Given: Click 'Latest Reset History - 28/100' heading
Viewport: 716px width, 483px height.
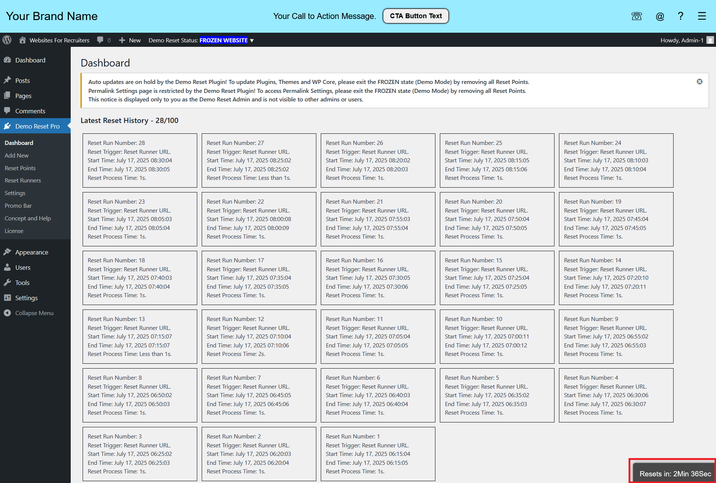Looking at the screenshot, I should tap(130, 120).
